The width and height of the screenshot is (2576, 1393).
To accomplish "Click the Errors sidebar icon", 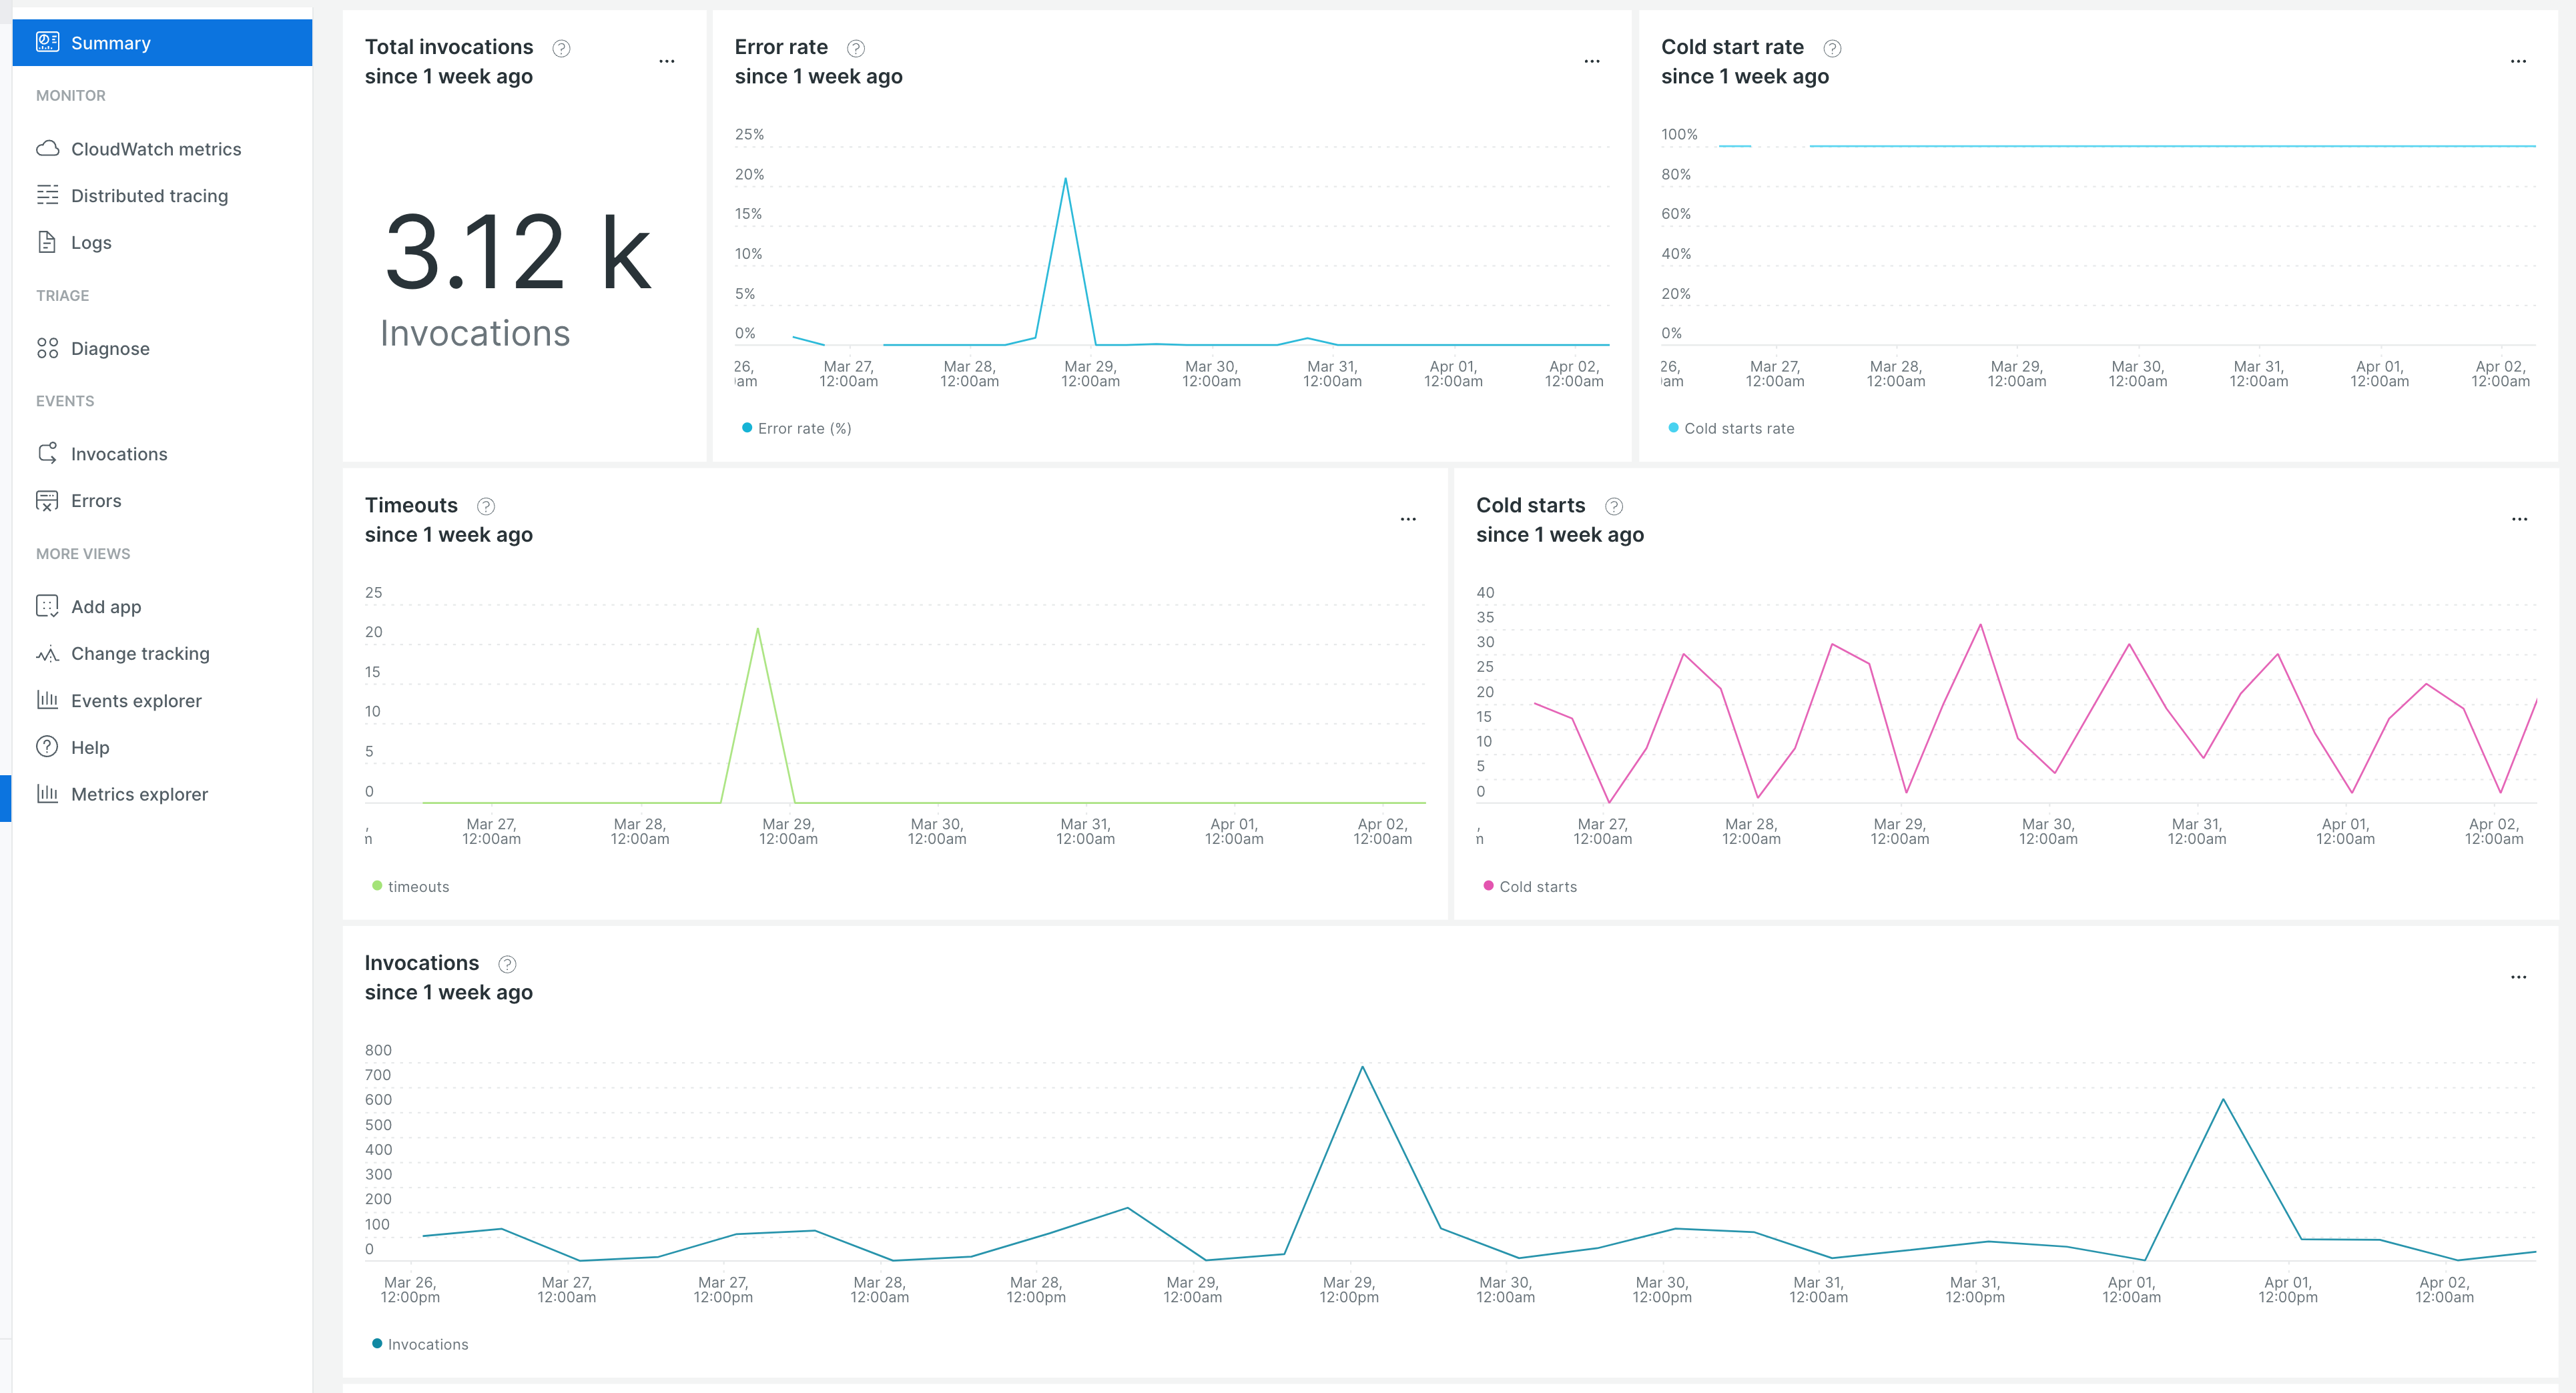I will click(x=47, y=501).
